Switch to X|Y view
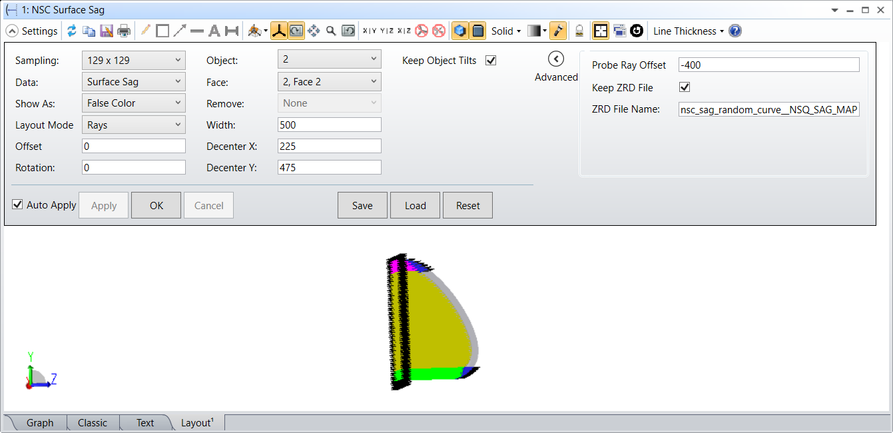 370,31
